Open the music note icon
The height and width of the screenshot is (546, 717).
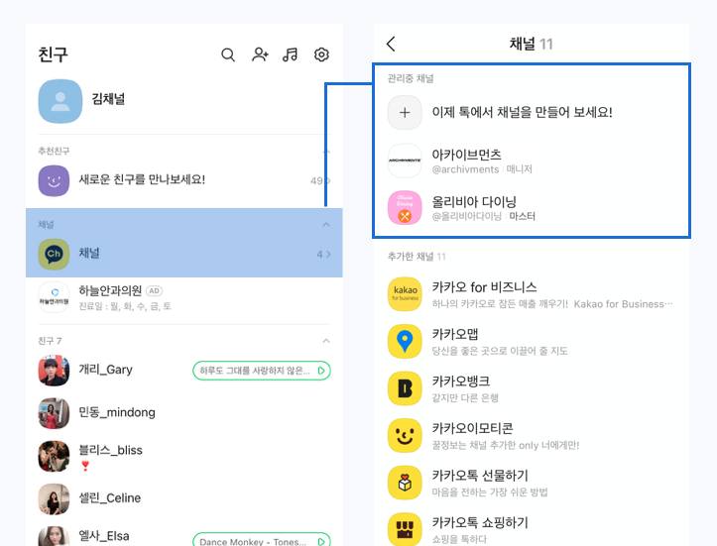291,55
